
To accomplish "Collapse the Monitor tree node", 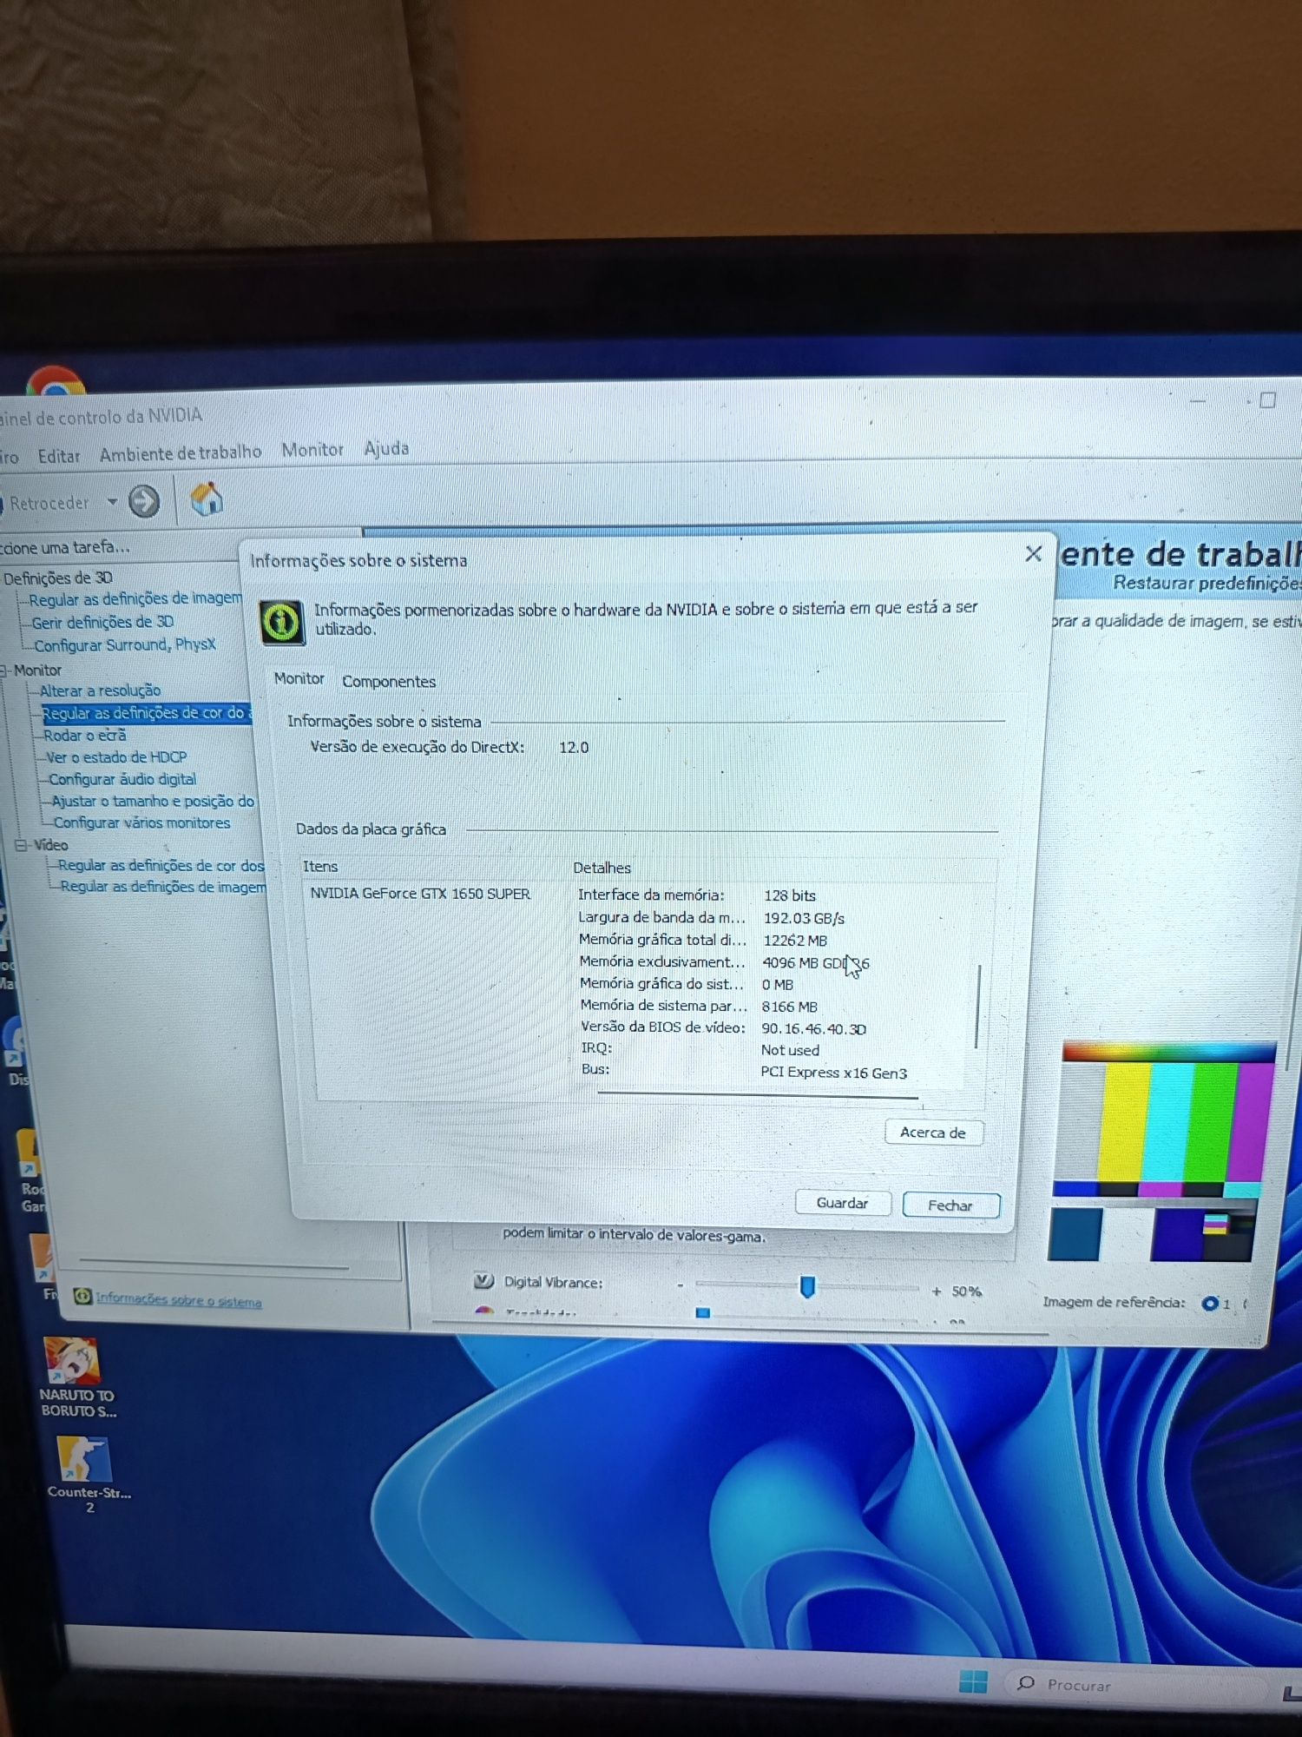I will coord(3,670).
